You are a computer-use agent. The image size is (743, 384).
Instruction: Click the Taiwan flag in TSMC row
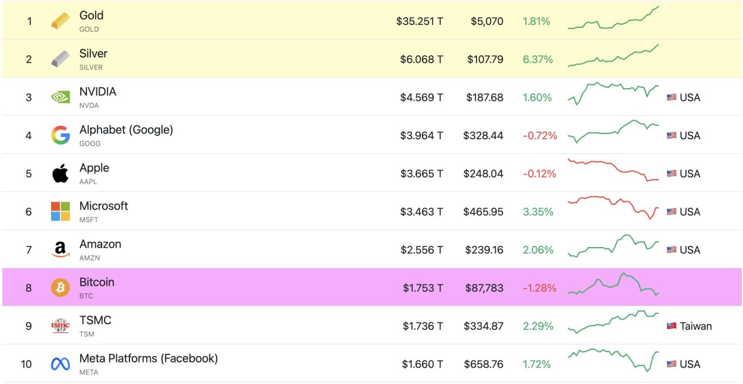(672, 326)
